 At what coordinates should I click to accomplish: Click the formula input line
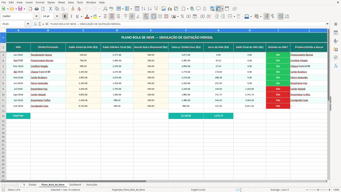click(187, 24)
